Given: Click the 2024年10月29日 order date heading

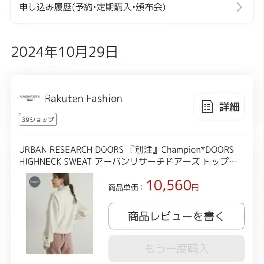Looking at the screenshot, I should pyautogui.click(x=64, y=52).
